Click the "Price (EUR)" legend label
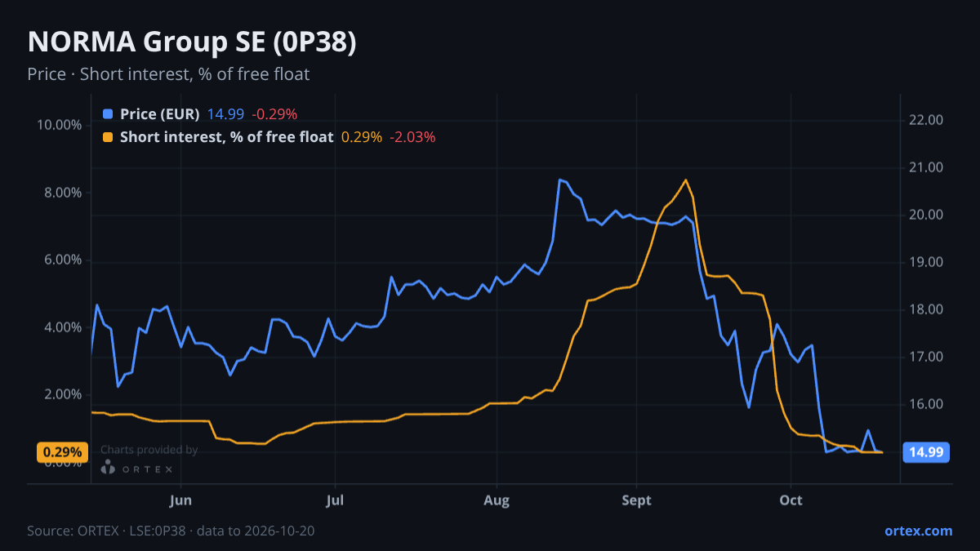This screenshot has height=551, width=980. coord(159,114)
